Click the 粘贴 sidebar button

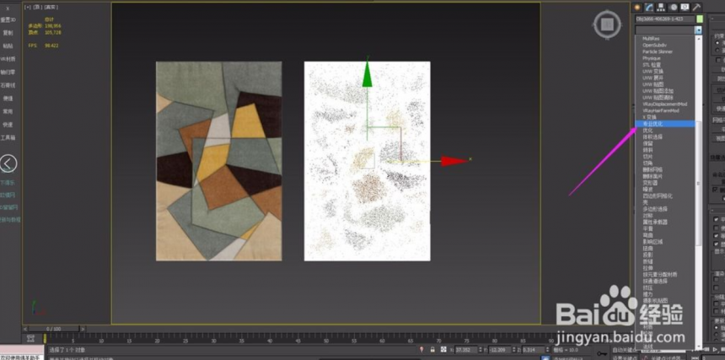[8, 46]
